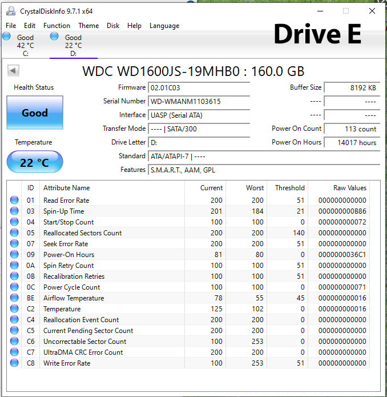Screen dimensions: 387x397
Task: Click status orb for UltraDMA CRC Error Count
Action: tap(14, 352)
